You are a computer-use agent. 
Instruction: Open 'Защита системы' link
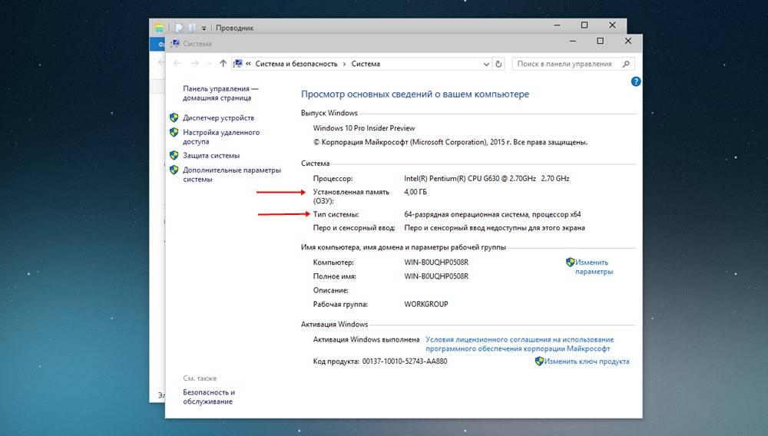tap(211, 155)
